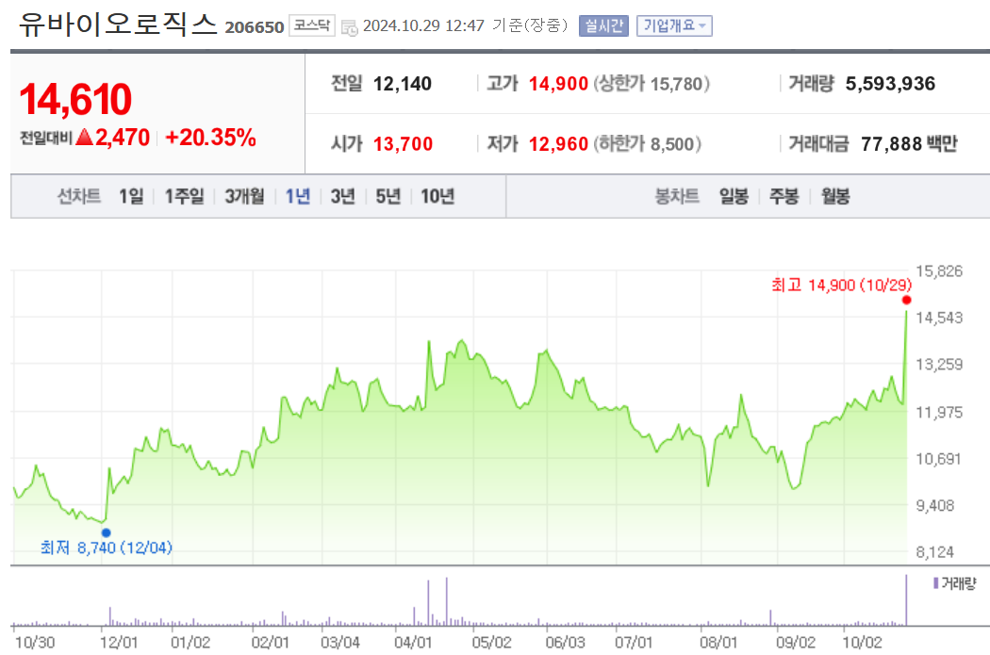
Task: Click the +20.35% change rate
Action: [210, 137]
